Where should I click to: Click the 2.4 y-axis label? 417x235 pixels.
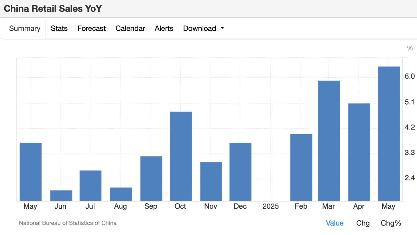coord(410,178)
